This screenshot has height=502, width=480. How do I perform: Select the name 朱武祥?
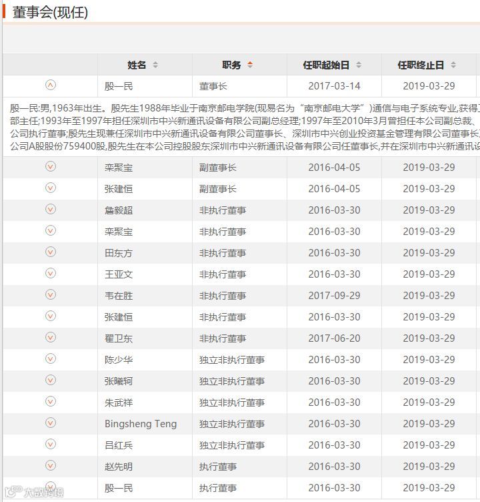[x=119, y=403]
